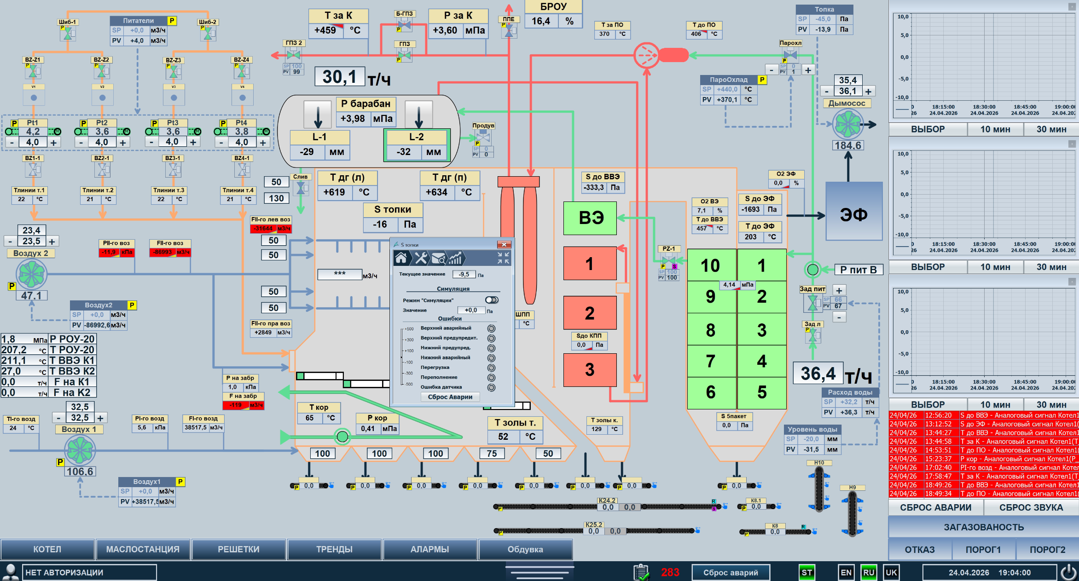The height and width of the screenshot is (581, 1079).
Task: Click the S топки error scale bar
Action: pos(402,357)
